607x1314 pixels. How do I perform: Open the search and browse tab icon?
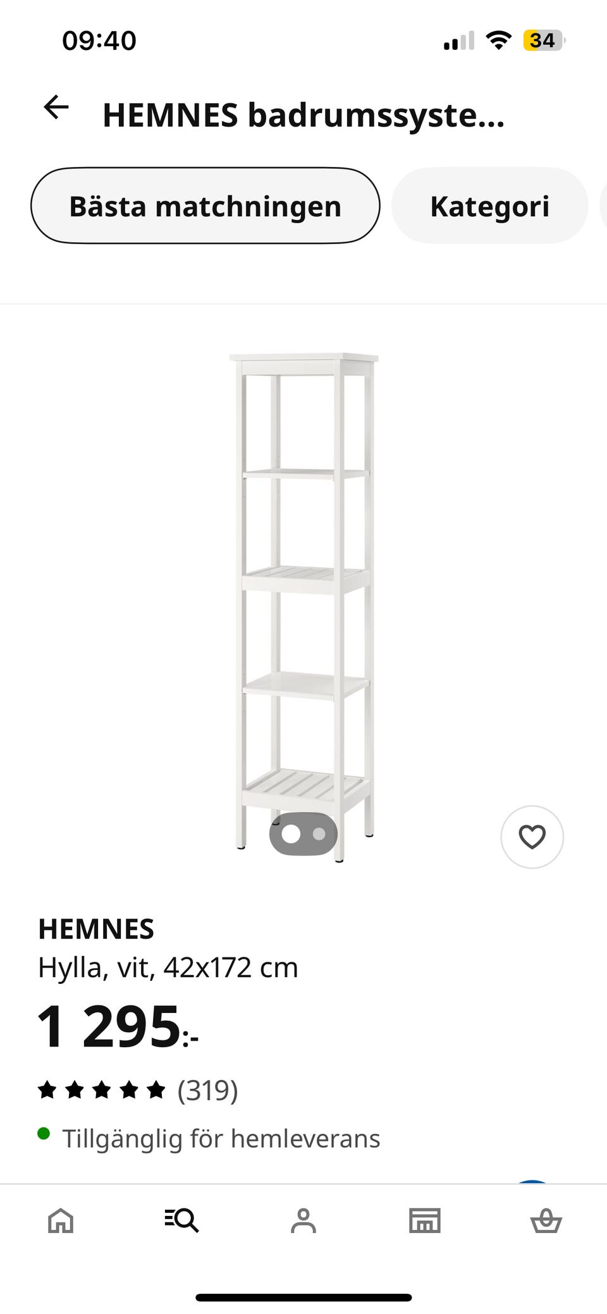pos(181,1220)
